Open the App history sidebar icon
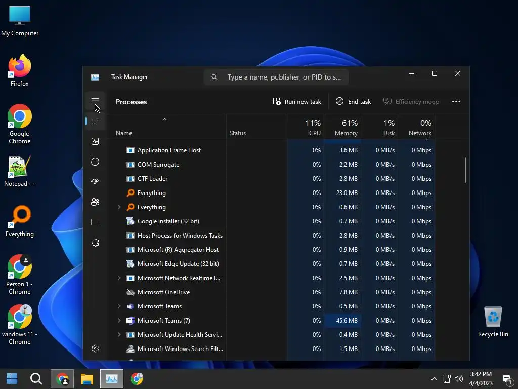The image size is (518, 389). tap(95, 162)
